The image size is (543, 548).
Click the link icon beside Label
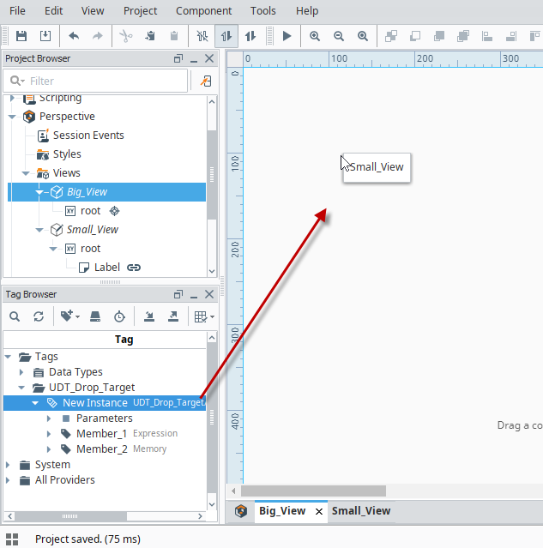coord(134,268)
